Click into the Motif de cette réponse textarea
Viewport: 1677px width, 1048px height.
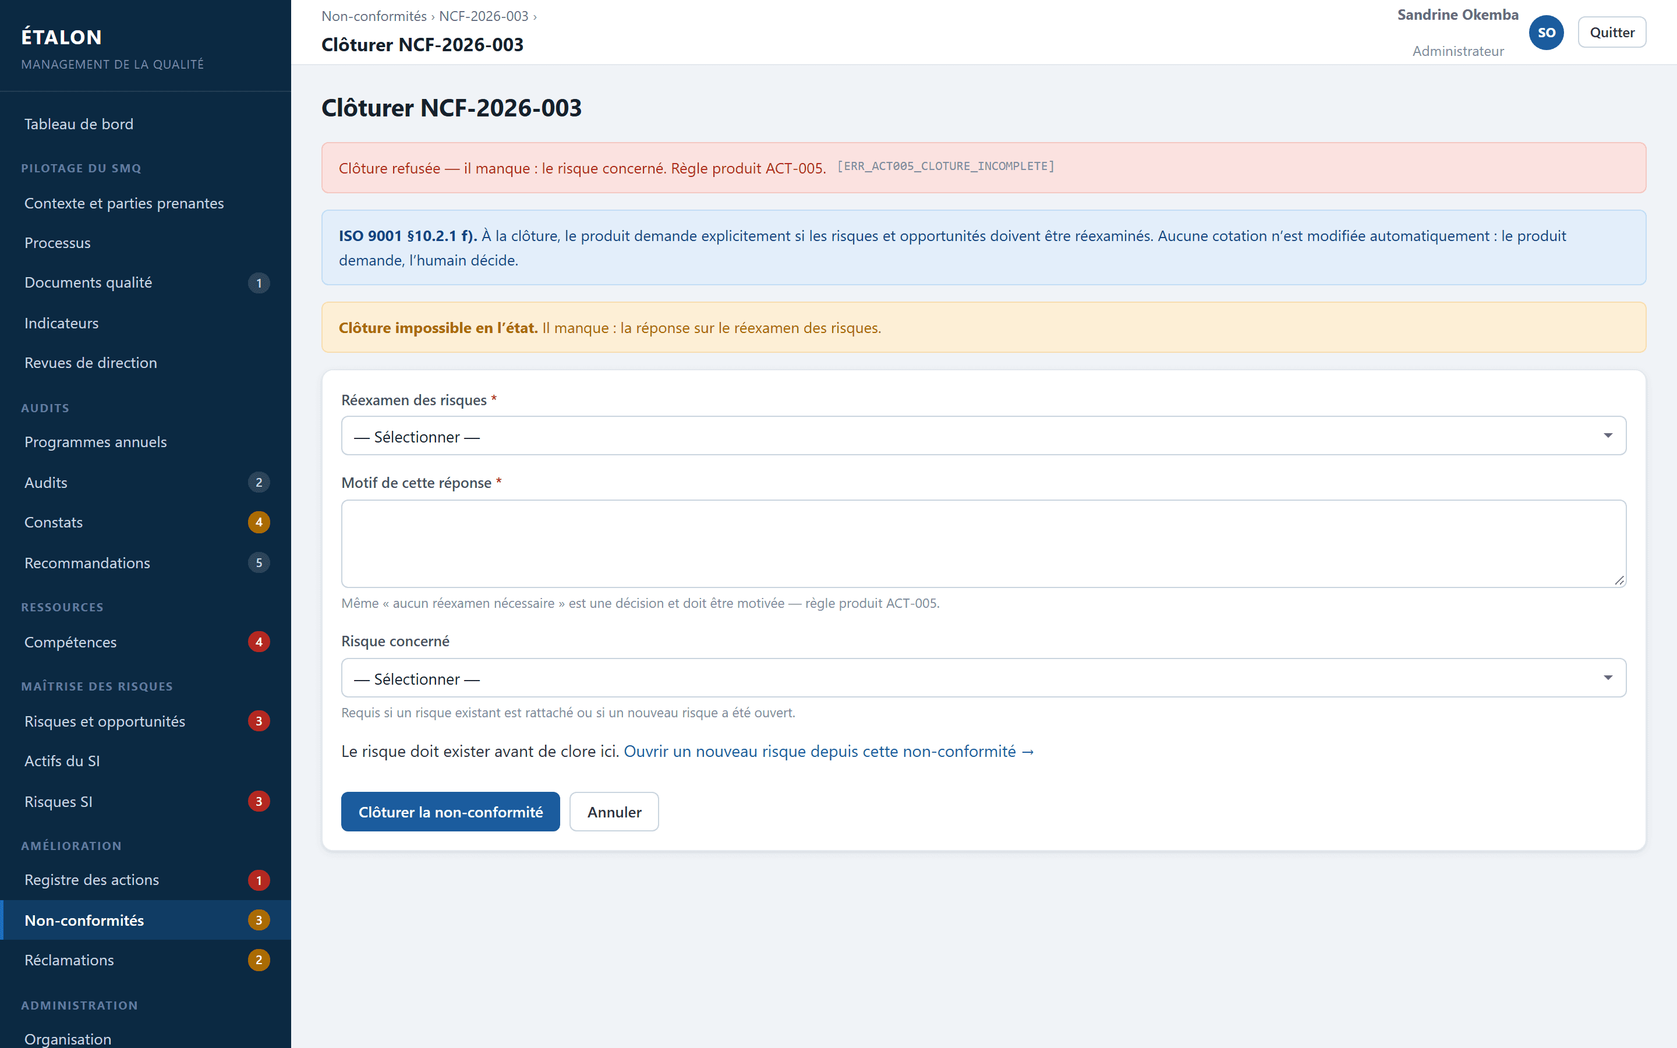983,543
